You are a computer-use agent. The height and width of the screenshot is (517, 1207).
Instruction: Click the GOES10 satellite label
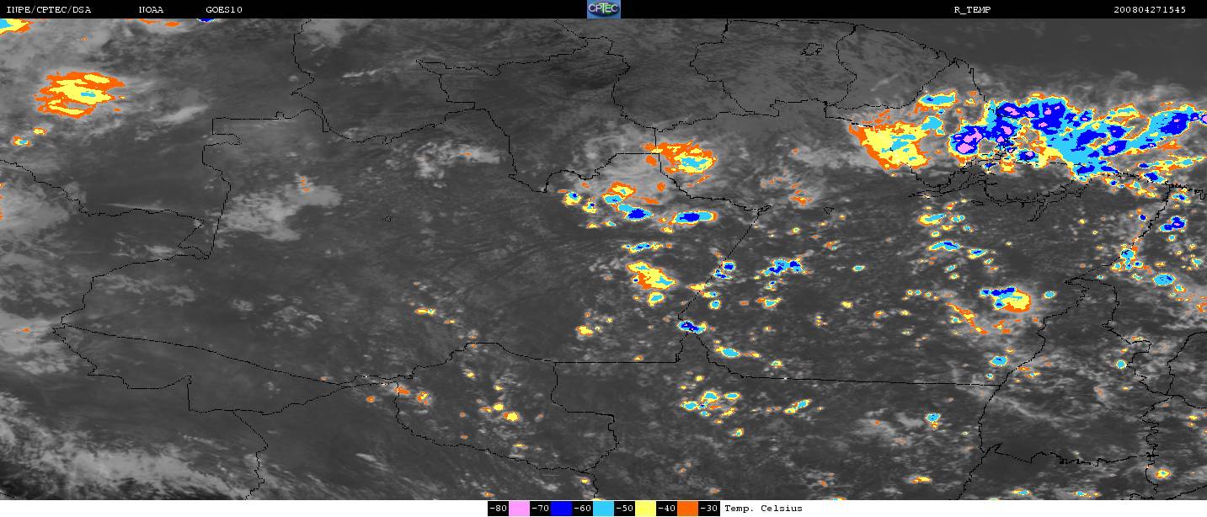(x=223, y=10)
